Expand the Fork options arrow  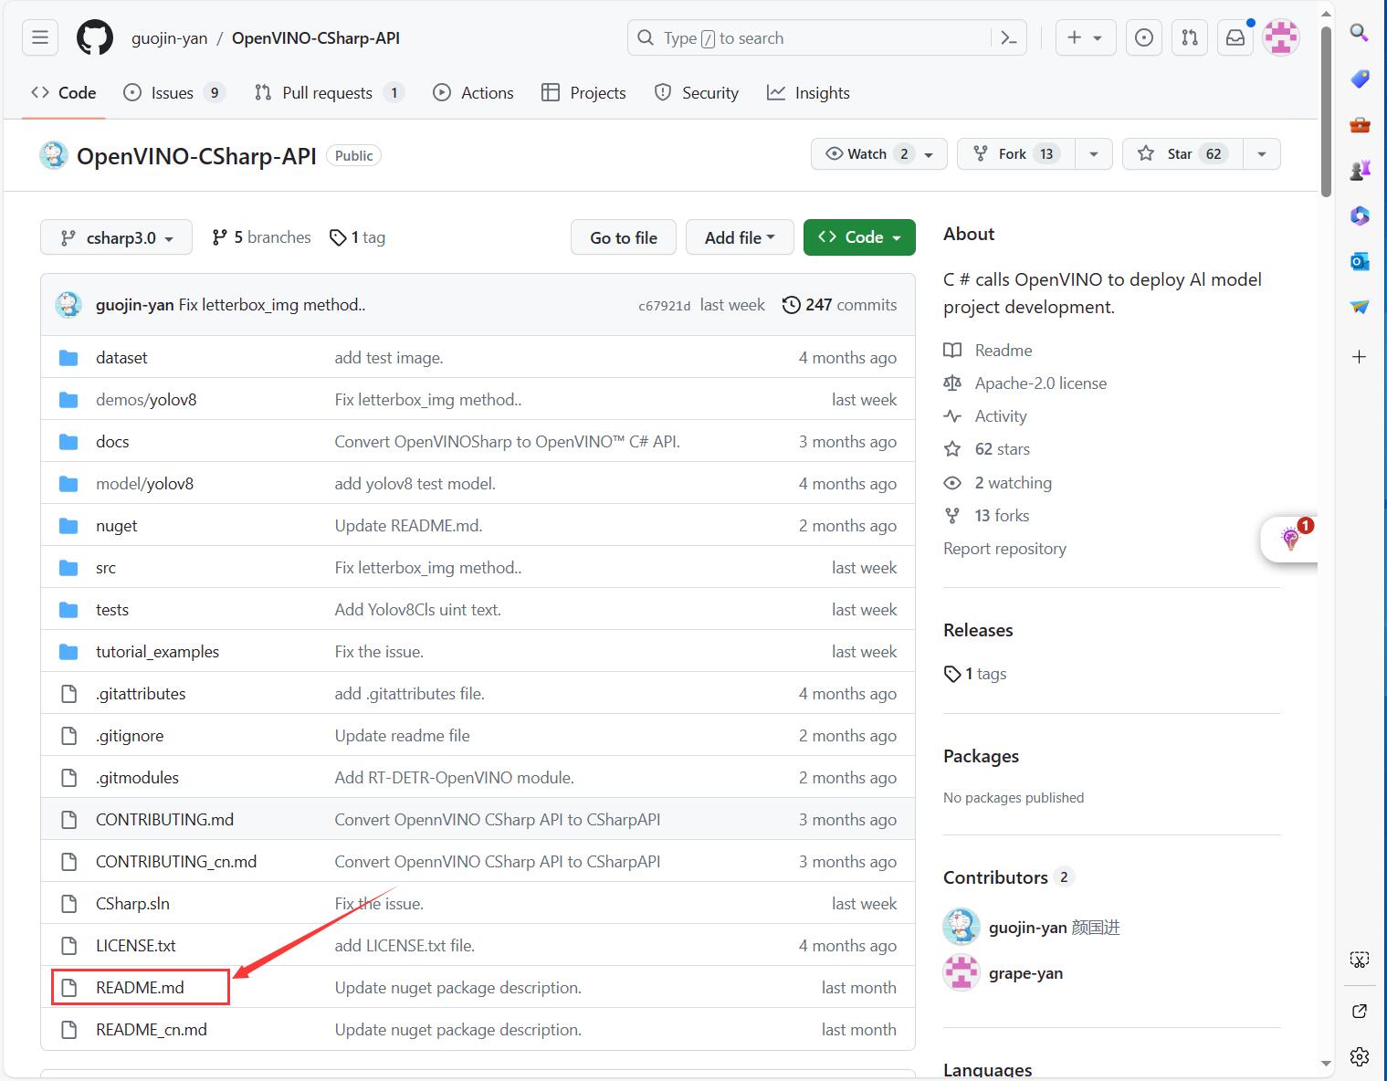pyautogui.click(x=1094, y=154)
